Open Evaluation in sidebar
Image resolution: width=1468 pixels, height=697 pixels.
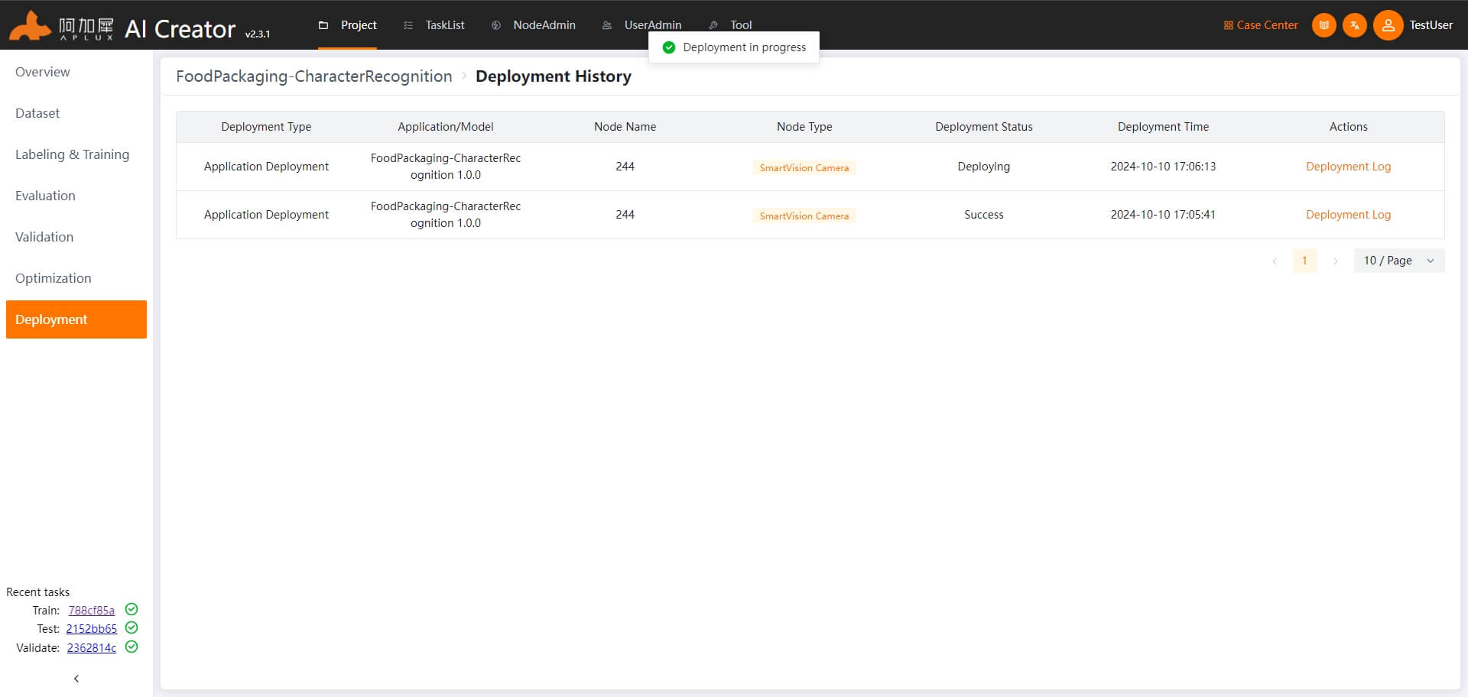[x=76, y=196]
